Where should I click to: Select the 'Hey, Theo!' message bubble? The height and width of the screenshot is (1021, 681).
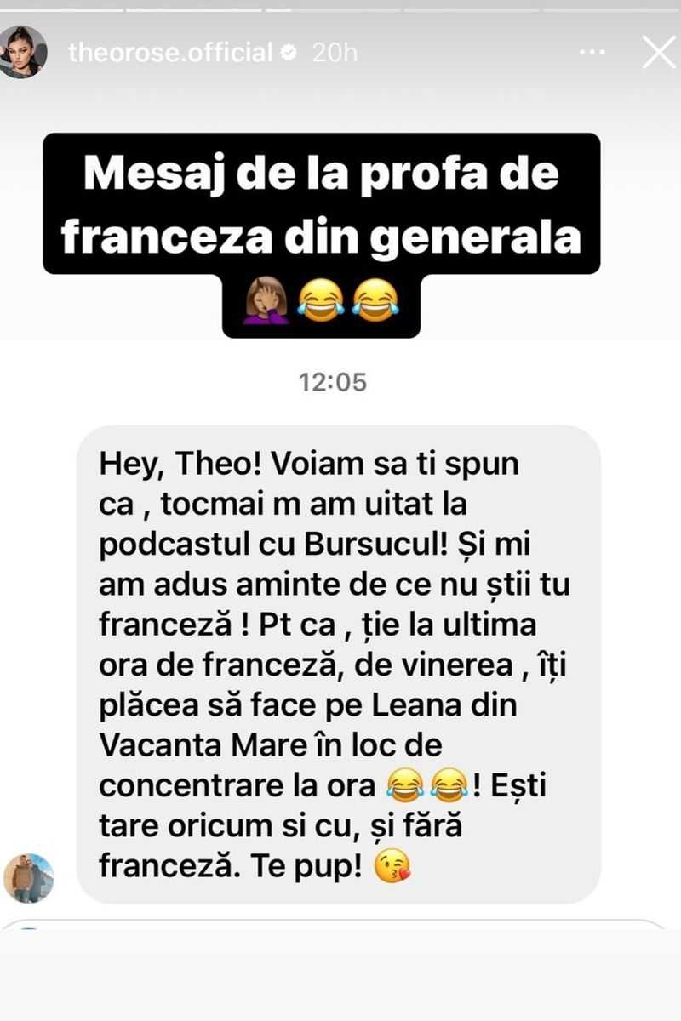[x=339, y=664]
